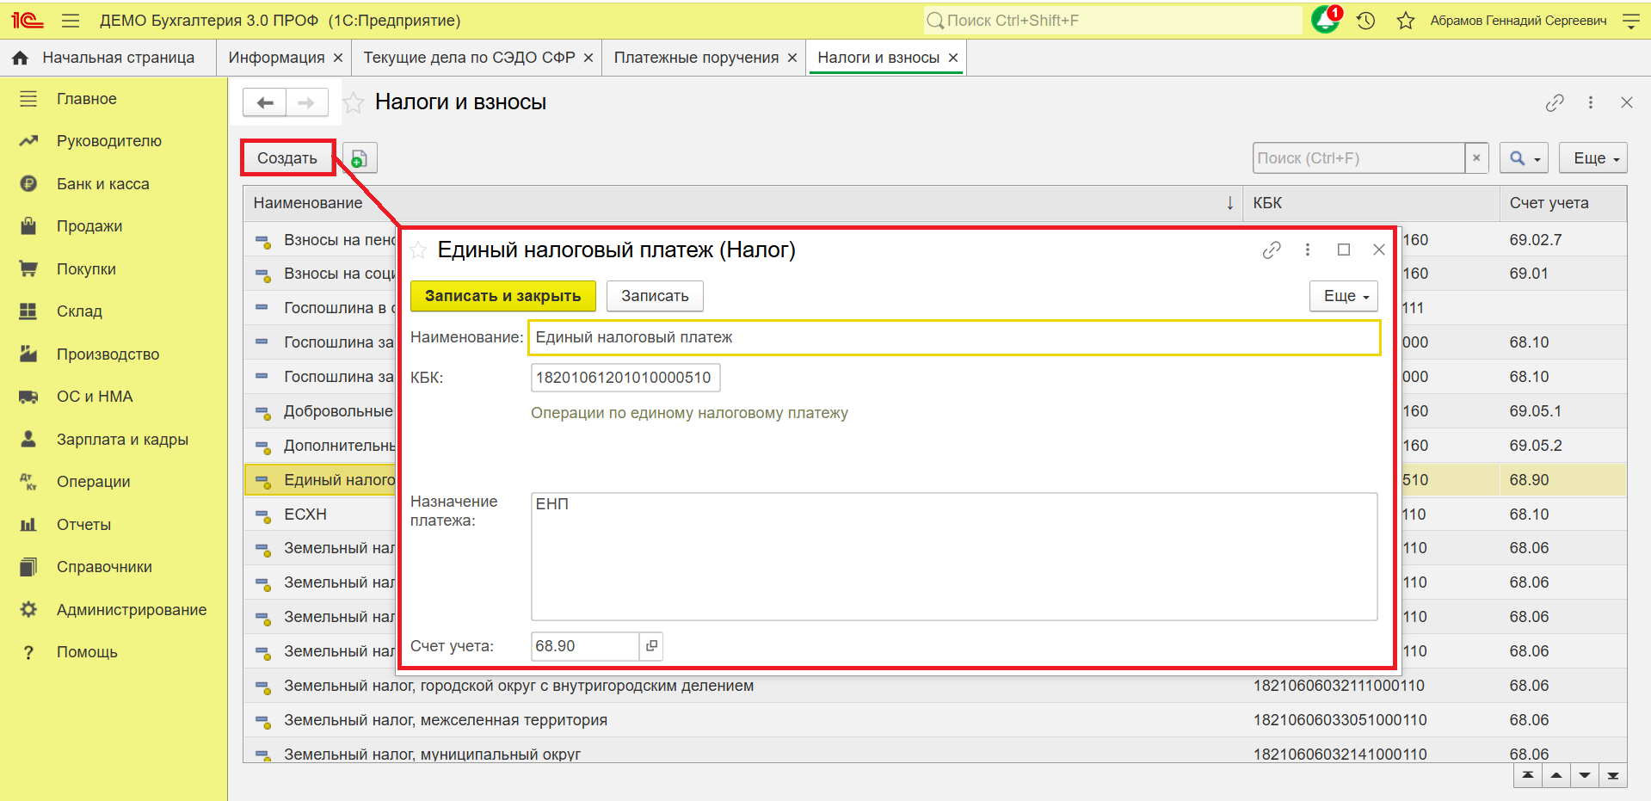1651x801 pixels.
Task: Open the Помощь section
Action: tap(87, 652)
